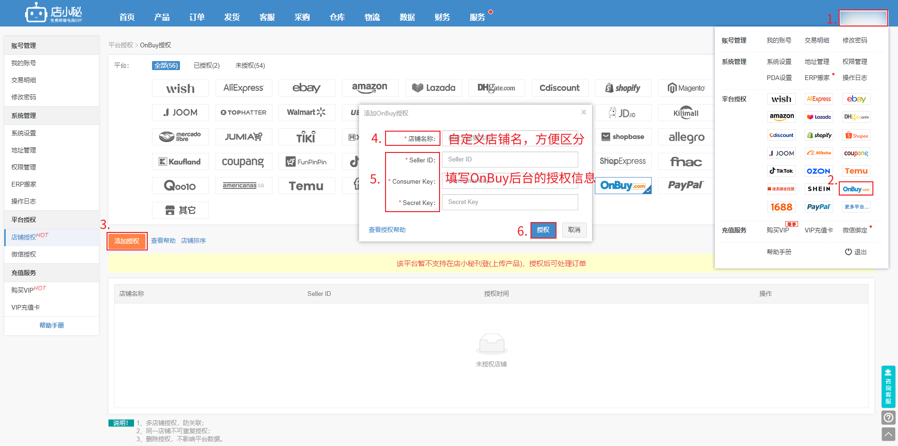Open the 查看授权帮助 link

[x=387, y=230]
